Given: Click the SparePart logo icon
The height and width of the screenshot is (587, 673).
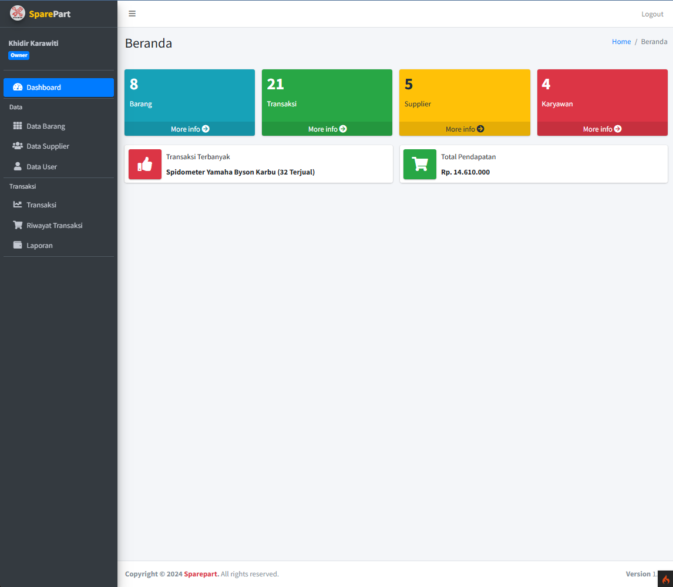Looking at the screenshot, I should tap(17, 13).
